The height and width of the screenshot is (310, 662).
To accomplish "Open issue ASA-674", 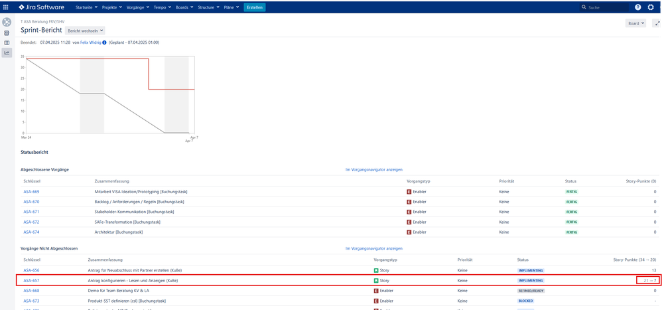I will [x=31, y=232].
